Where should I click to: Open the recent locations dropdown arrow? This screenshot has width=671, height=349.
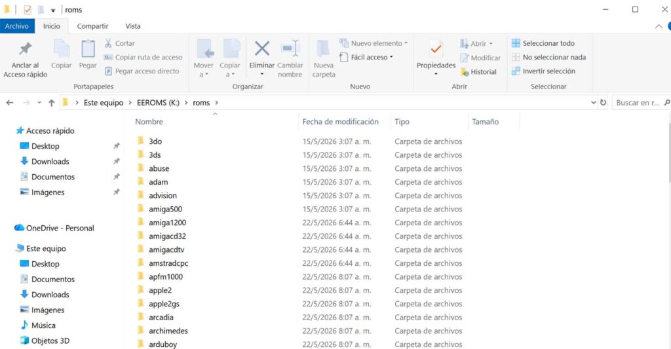pyautogui.click(x=39, y=103)
